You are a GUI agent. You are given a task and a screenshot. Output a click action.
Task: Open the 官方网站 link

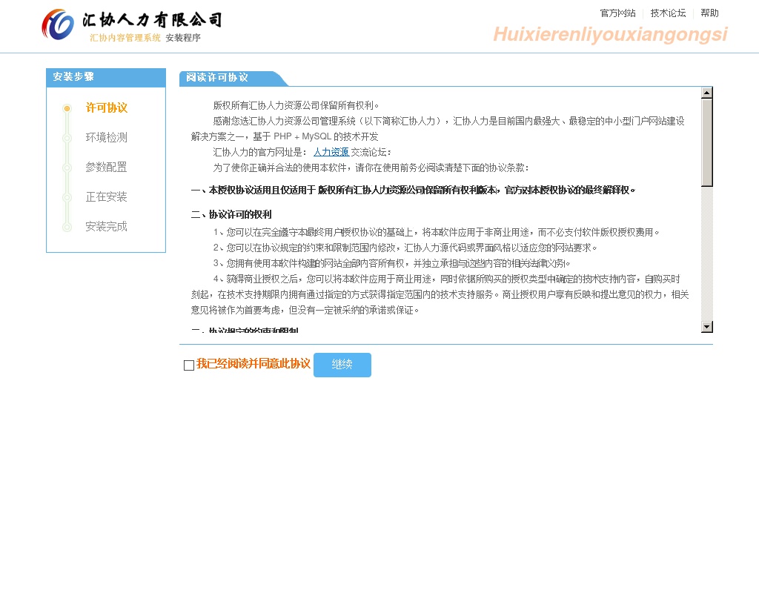[617, 13]
